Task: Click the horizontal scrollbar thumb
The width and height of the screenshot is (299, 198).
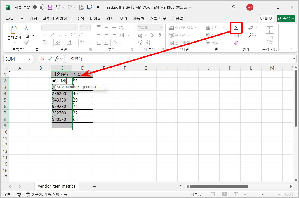Action: 219,186
